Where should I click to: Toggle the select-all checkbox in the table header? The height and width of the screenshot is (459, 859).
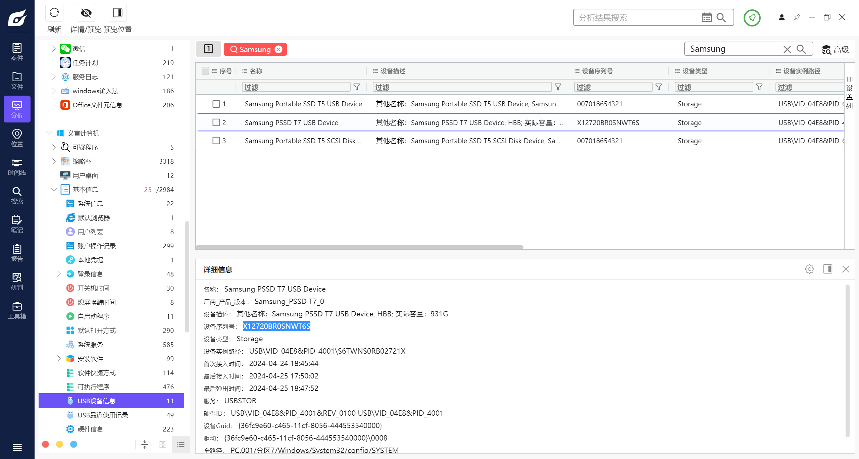(205, 71)
